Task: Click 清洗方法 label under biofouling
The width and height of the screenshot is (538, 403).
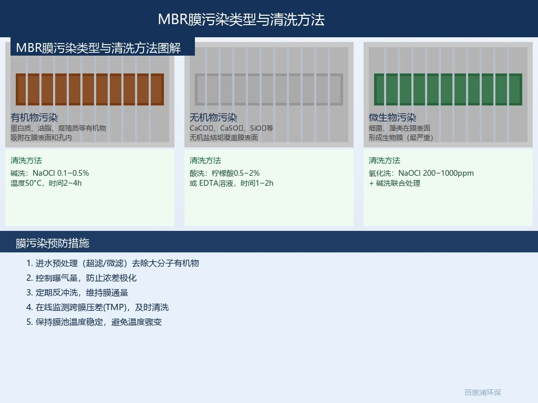Action: click(384, 161)
